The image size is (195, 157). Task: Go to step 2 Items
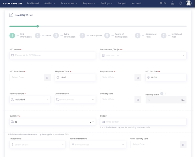click(x=43, y=36)
